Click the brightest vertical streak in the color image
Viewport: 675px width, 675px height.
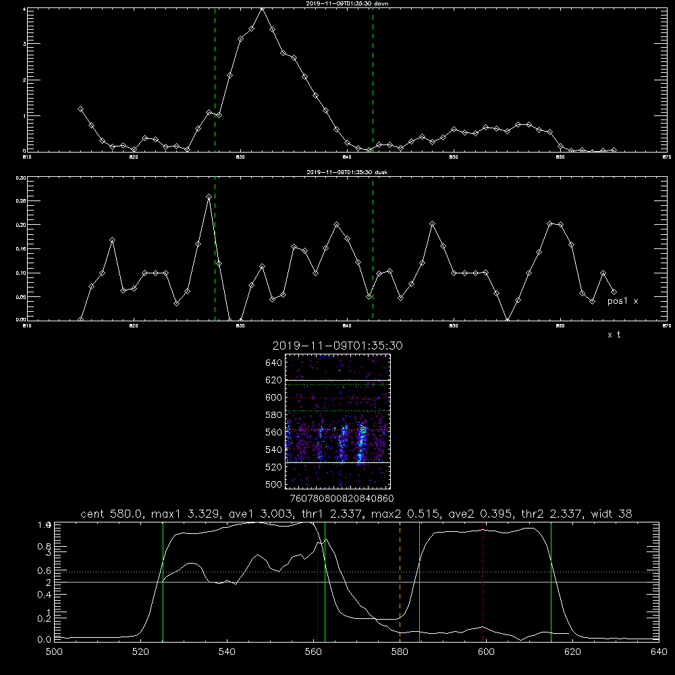(x=362, y=443)
